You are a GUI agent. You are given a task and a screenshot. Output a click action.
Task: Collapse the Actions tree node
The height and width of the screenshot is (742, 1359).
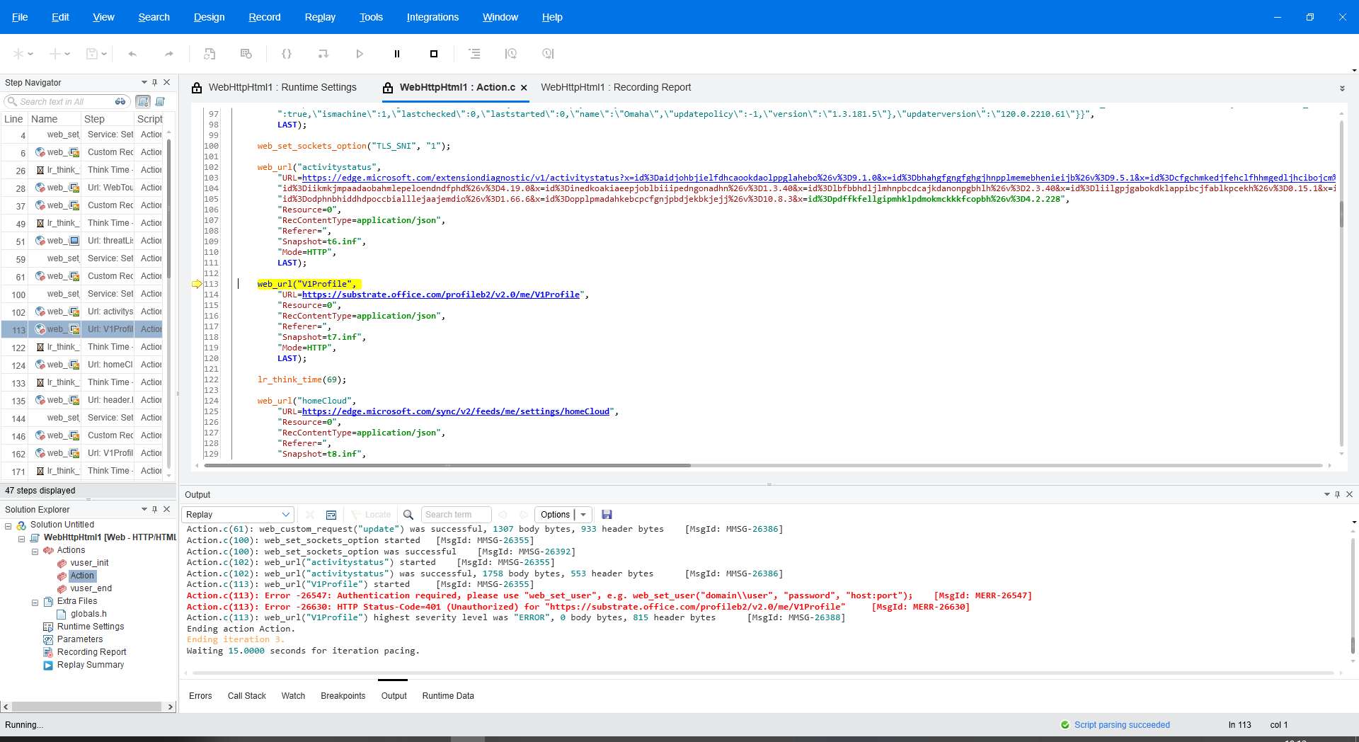tap(35, 552)
